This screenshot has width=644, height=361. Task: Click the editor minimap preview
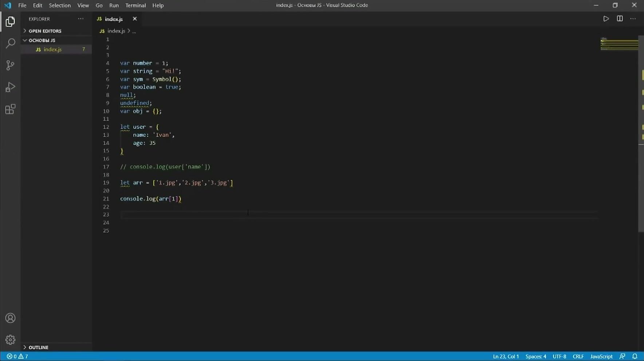click(619, 43)
